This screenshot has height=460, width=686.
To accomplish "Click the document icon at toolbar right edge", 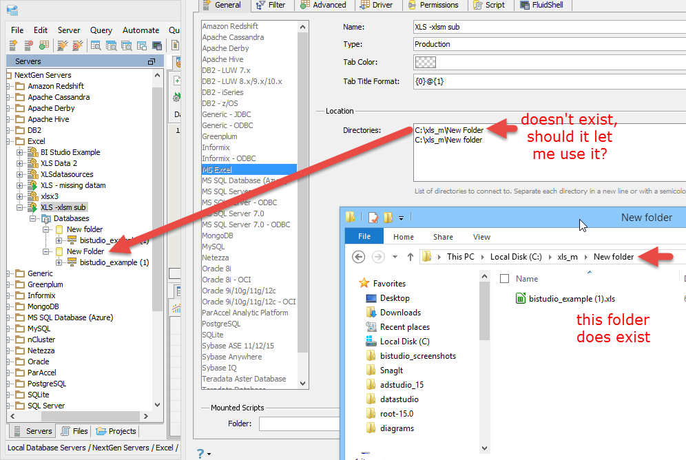I will pyautogui.click(x=175, y=45).
